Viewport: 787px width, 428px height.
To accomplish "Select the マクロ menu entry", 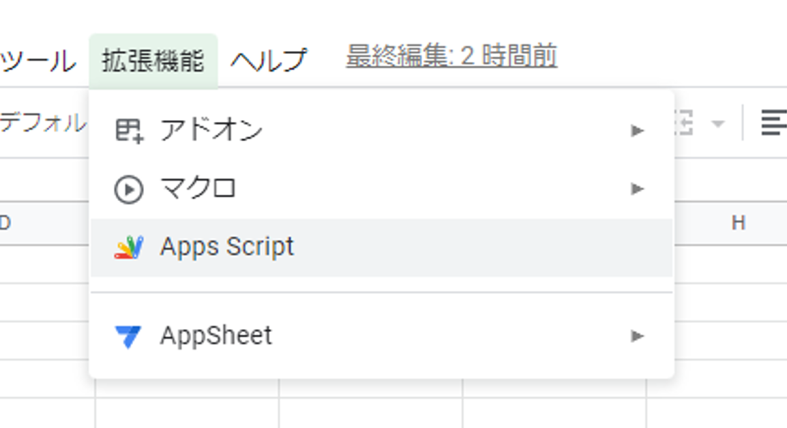I will click(x=381, y=189).
